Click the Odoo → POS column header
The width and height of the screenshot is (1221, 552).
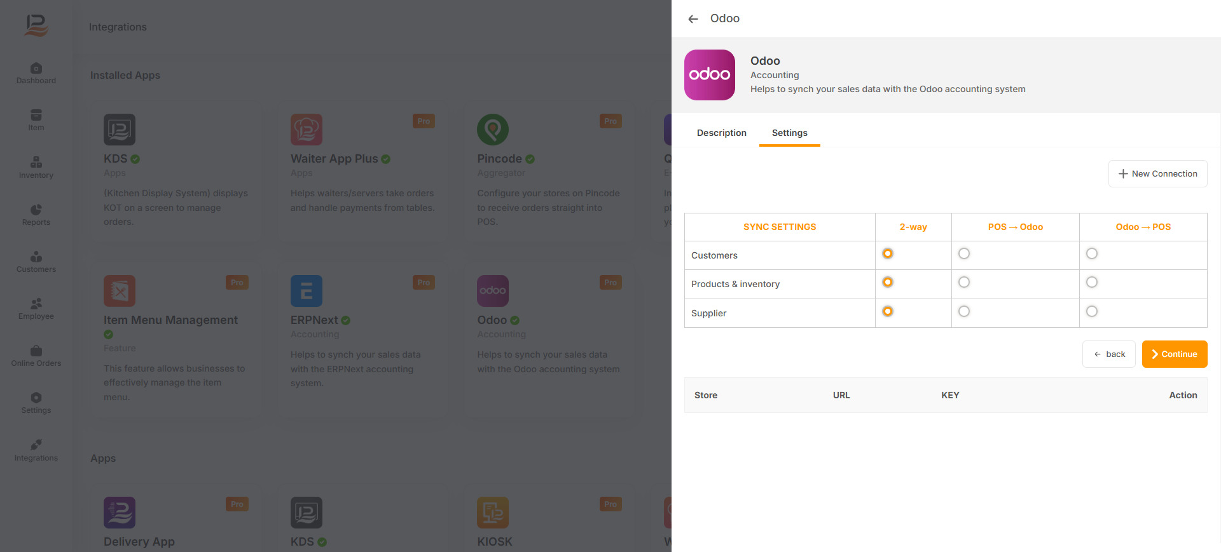coord(1143,227)
